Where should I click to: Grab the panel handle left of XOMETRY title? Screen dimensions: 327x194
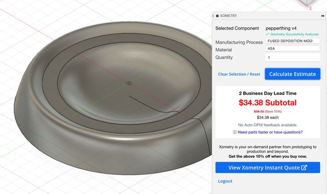[x=213, y=16]
